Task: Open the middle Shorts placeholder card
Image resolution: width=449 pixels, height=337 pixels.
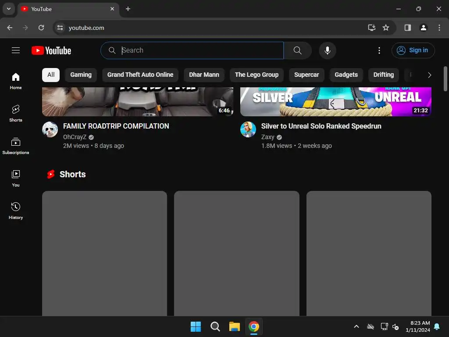Action: click(237, 253)
